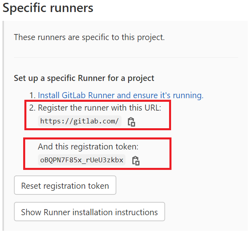Copy the registration token to clipboard
The width and height of the screenshot is (249, 232).
(x=135, y=161)
